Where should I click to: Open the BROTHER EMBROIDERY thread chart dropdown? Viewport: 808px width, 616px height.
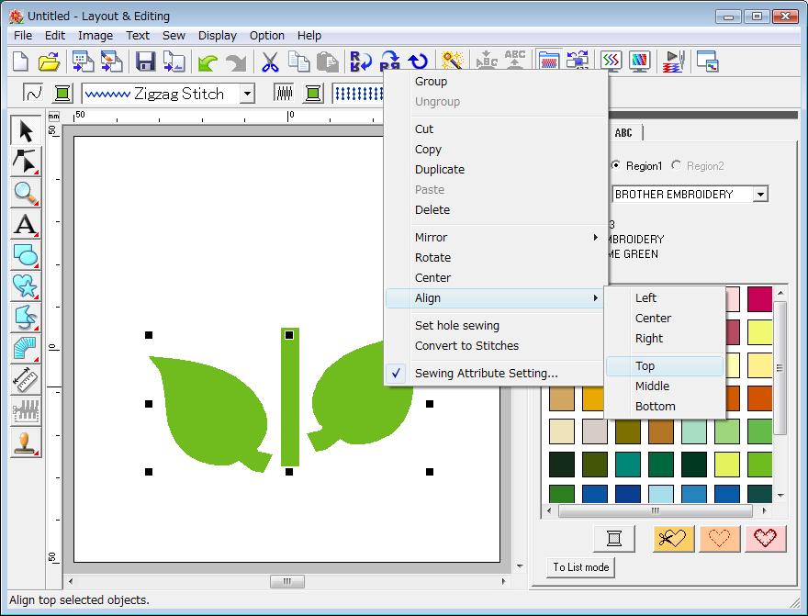[760, 195]
